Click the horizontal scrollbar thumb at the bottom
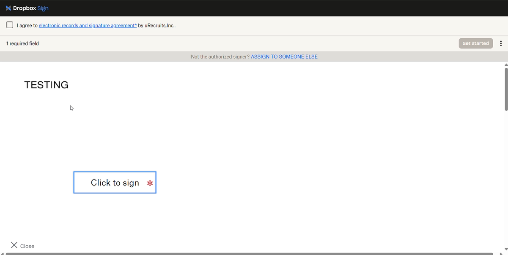 [250, 254]
